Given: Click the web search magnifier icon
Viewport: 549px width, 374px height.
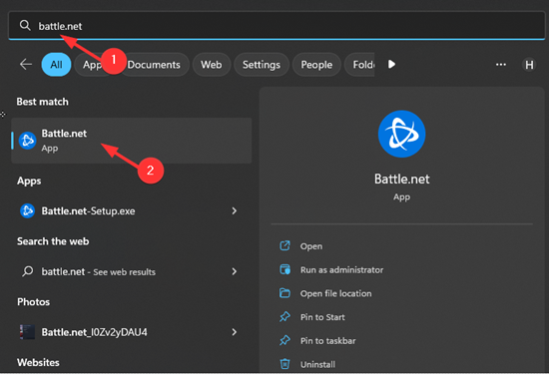Looking at the screenshot, I should 27,271.
